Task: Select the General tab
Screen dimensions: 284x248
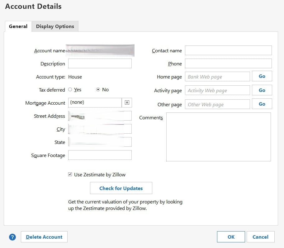Action: click(x=18, y=26)
